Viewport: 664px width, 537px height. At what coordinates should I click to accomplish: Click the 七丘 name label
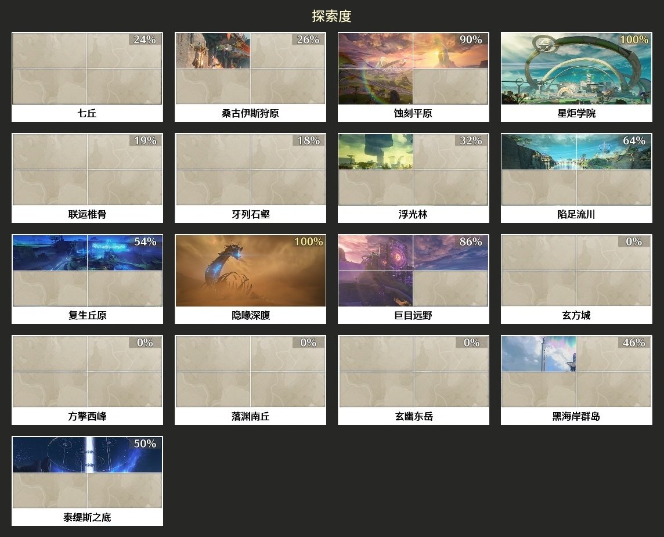tap(87, 113)
